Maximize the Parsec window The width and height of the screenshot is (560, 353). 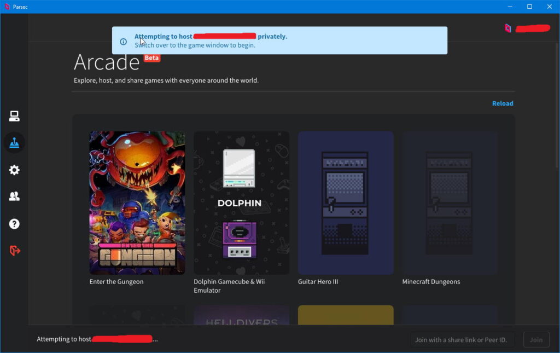coord(529,7)
